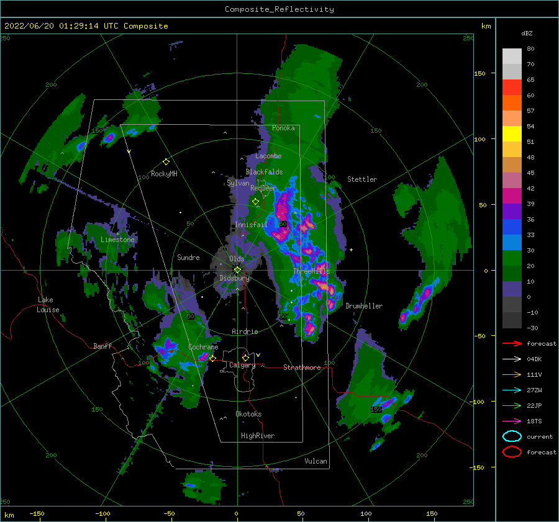
Task: Click the Airdrie label
Action: coord(245,331)
